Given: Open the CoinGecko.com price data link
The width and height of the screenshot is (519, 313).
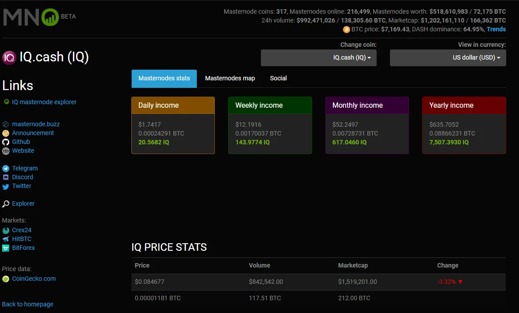Looking at the screenshot, I should pyautogui.click(x=34, y=279).
